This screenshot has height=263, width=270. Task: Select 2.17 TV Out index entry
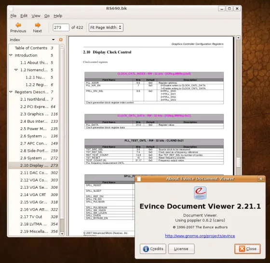34,217
